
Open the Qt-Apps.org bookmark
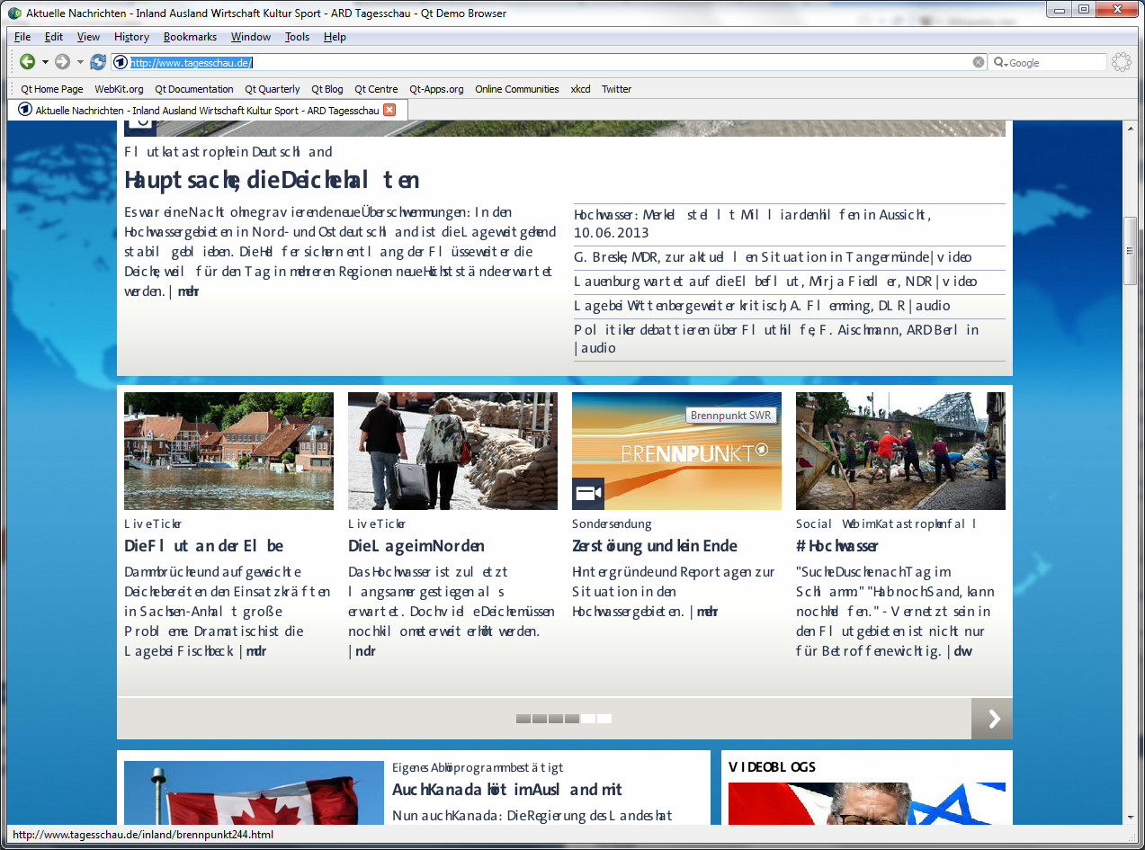[436, 89]
